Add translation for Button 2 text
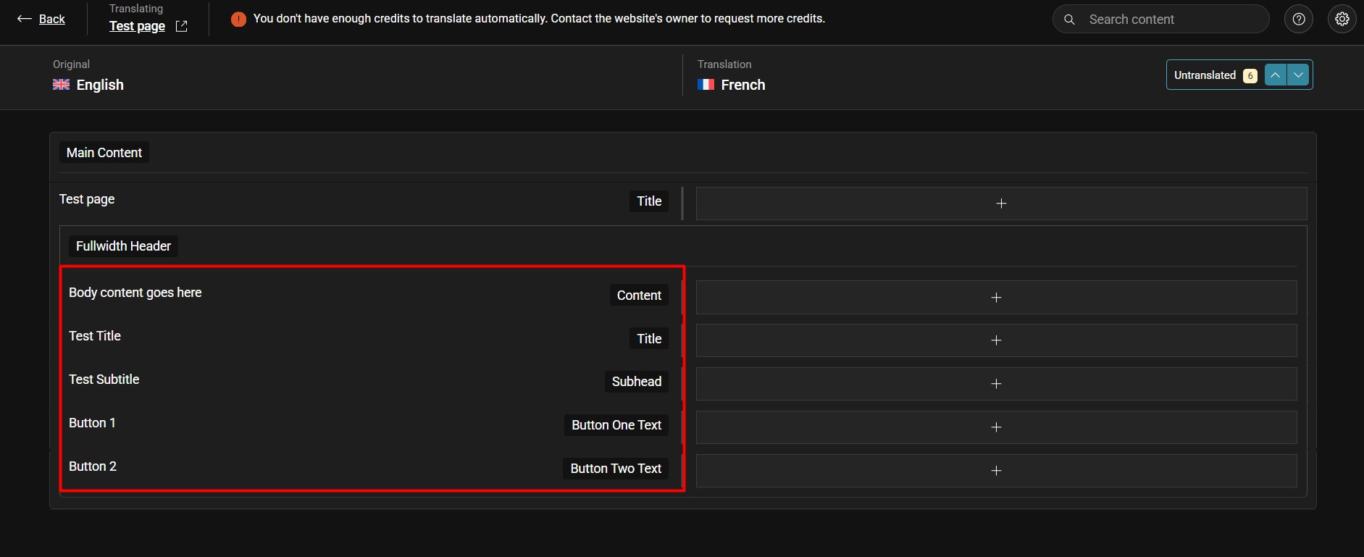 tap(996, 471)
